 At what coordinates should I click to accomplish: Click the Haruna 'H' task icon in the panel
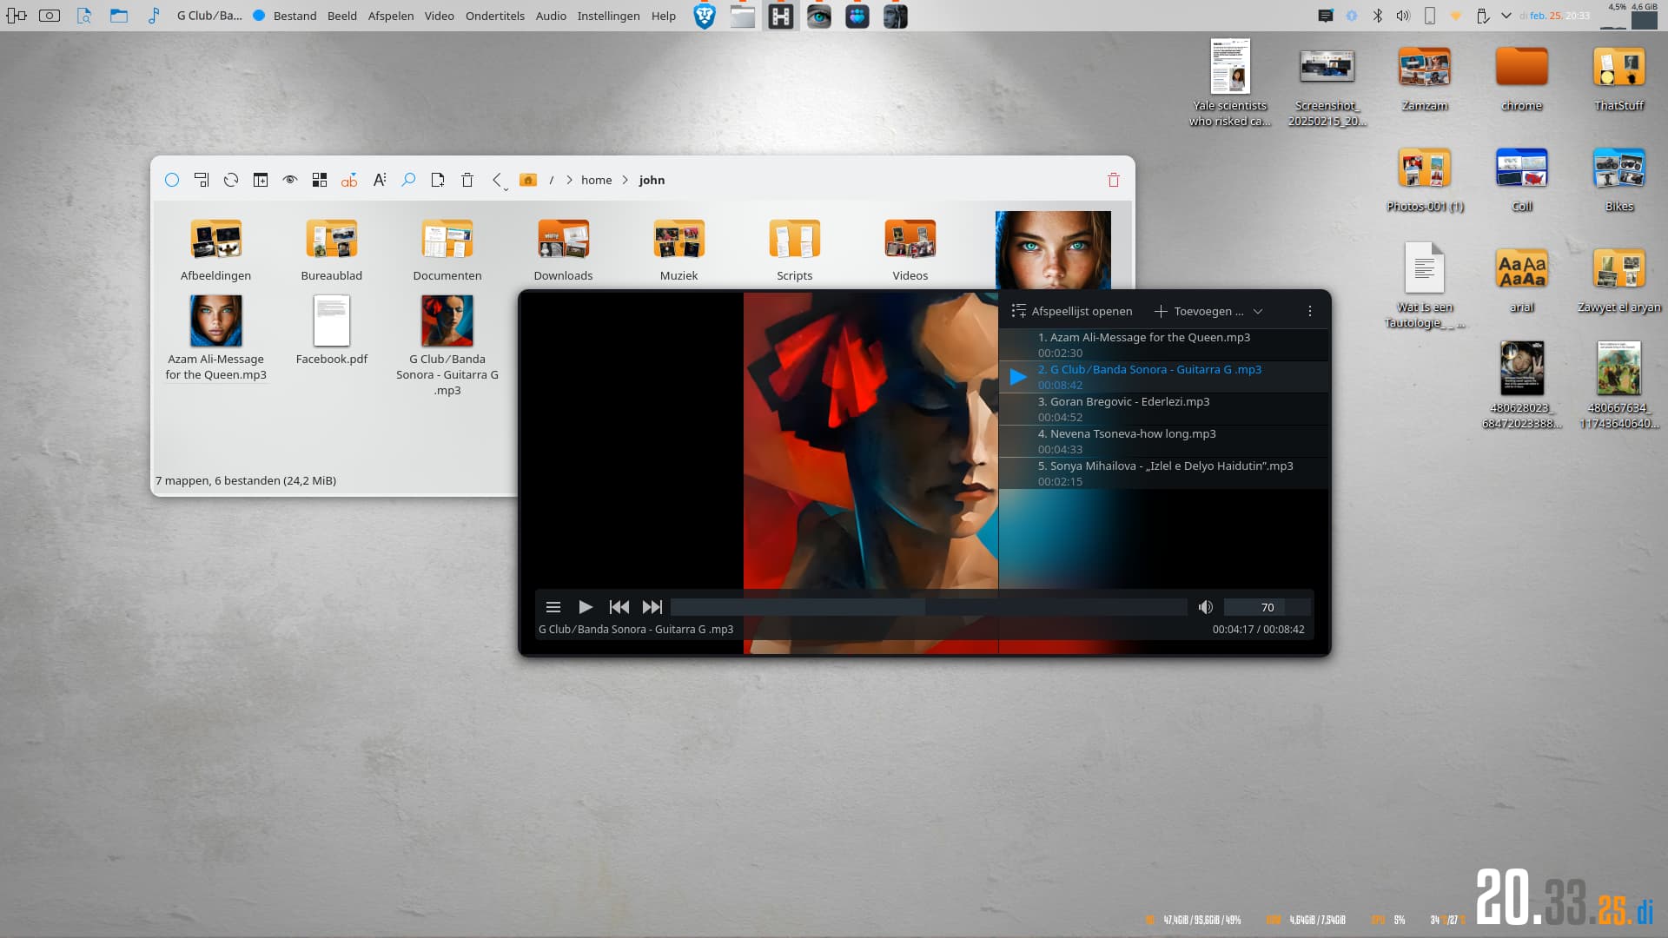(x=781, y=16)
